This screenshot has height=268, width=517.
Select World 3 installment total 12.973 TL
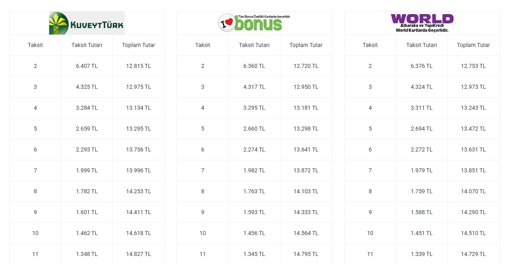473,87
